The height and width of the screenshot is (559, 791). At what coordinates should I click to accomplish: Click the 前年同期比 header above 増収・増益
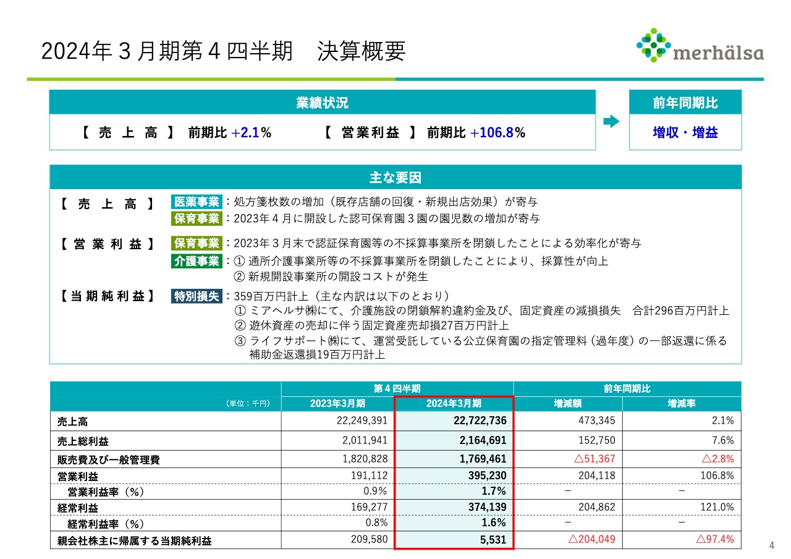685,103
